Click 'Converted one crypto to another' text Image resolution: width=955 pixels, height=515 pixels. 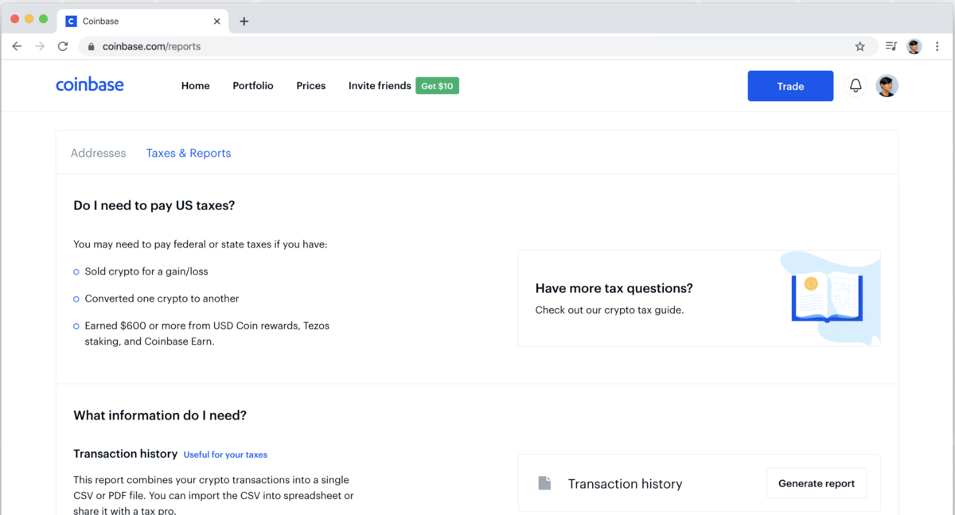162,298
